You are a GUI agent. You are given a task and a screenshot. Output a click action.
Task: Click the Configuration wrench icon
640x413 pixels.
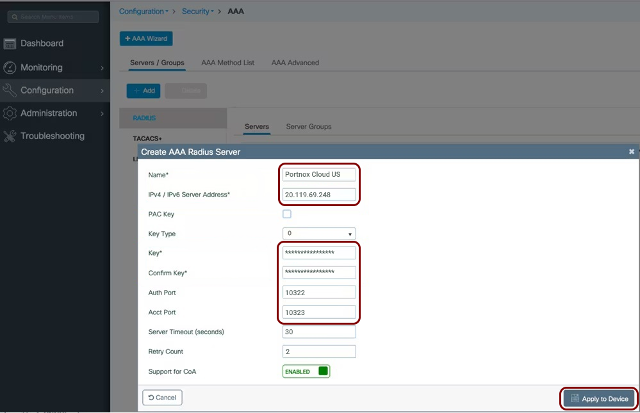(10, 90)
